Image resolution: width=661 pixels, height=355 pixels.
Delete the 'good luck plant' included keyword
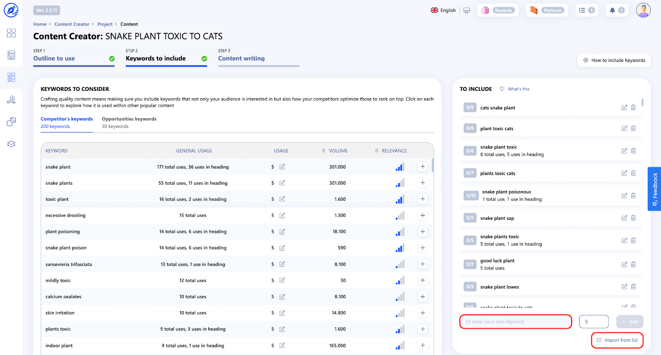point(633,265)
